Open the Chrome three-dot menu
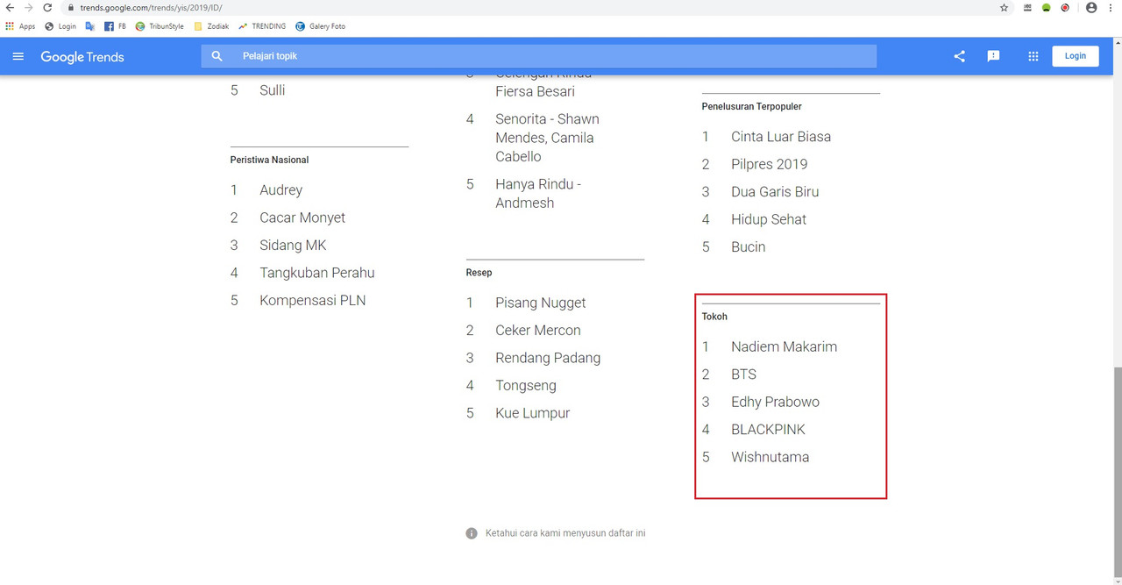1122x585 pixels. [1111, 7]
